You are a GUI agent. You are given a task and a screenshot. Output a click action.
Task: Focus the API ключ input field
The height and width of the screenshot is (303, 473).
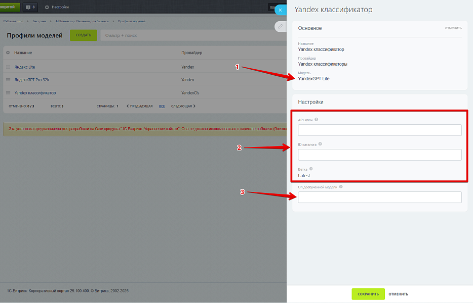(380, 130)
